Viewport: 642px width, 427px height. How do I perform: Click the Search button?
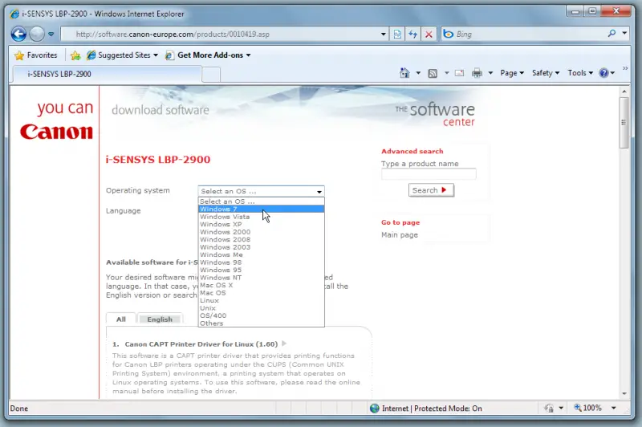[431, 190]
